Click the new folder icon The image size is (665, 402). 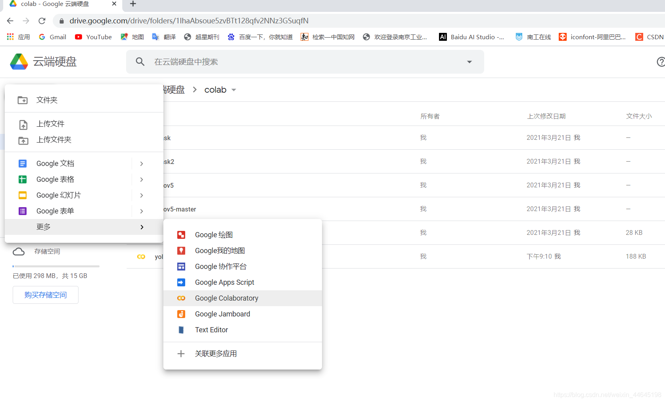tap(23, 100)
